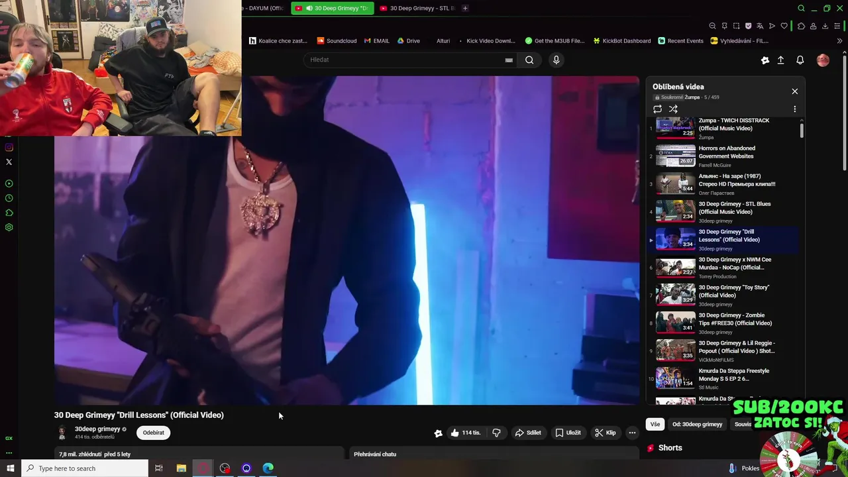Image resolution: width=848 pixels, height=477 pixels.
Task: Toggle playlist loop button
Action: click(657, 109)
